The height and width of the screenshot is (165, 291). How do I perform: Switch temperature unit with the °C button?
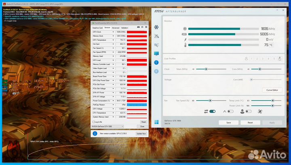(271, 45)
